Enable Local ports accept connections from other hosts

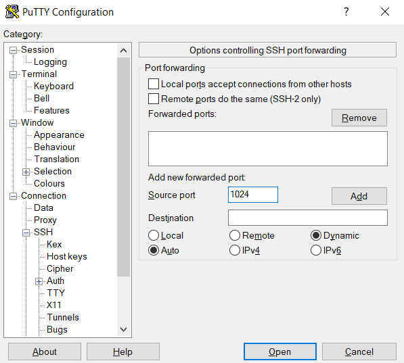154,84
